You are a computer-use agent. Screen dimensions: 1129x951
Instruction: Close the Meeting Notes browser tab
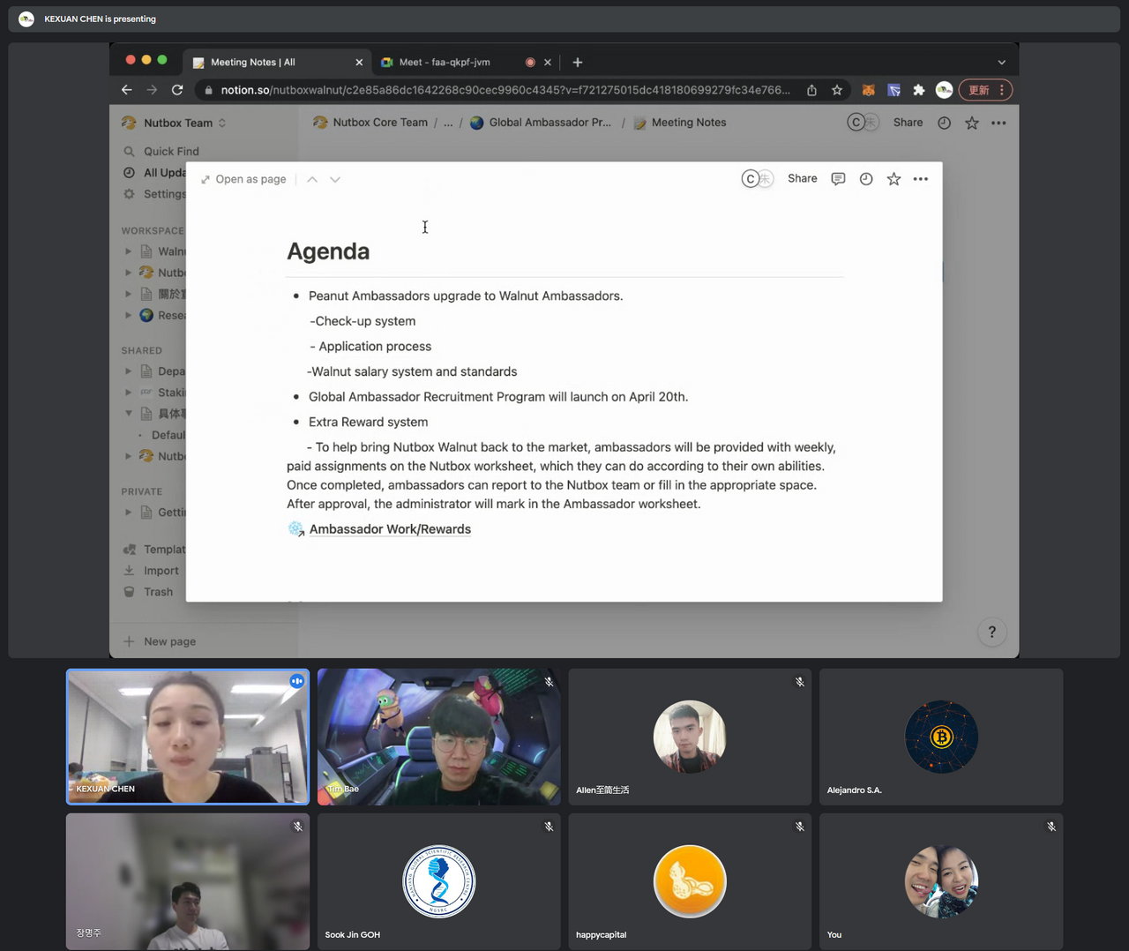(x=359, y=63)
